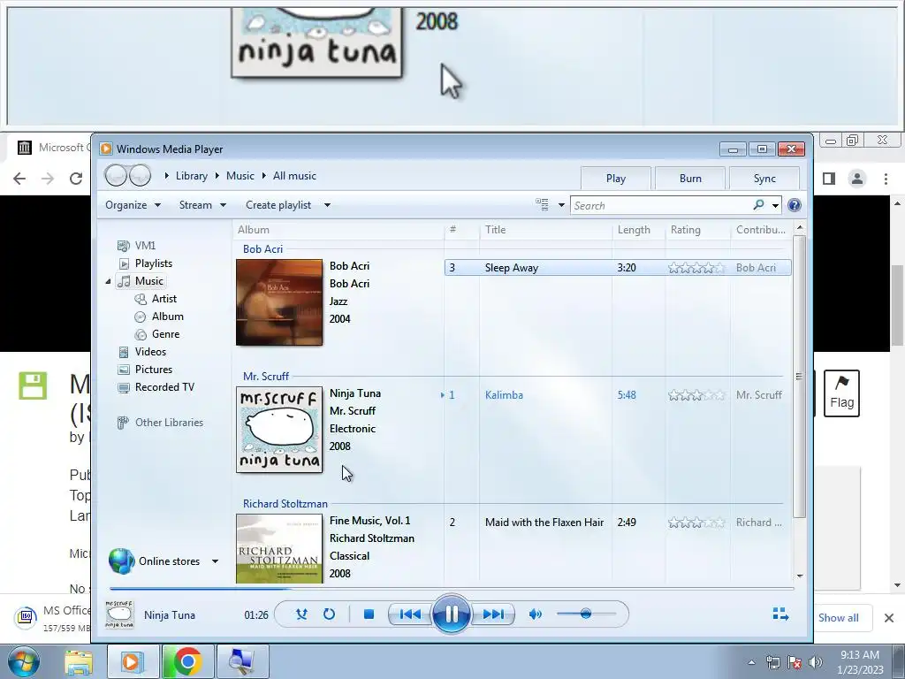Open the Play tab
Image resolution: width=905 pixels, height=679 pixels.
(x=615, y=179)
